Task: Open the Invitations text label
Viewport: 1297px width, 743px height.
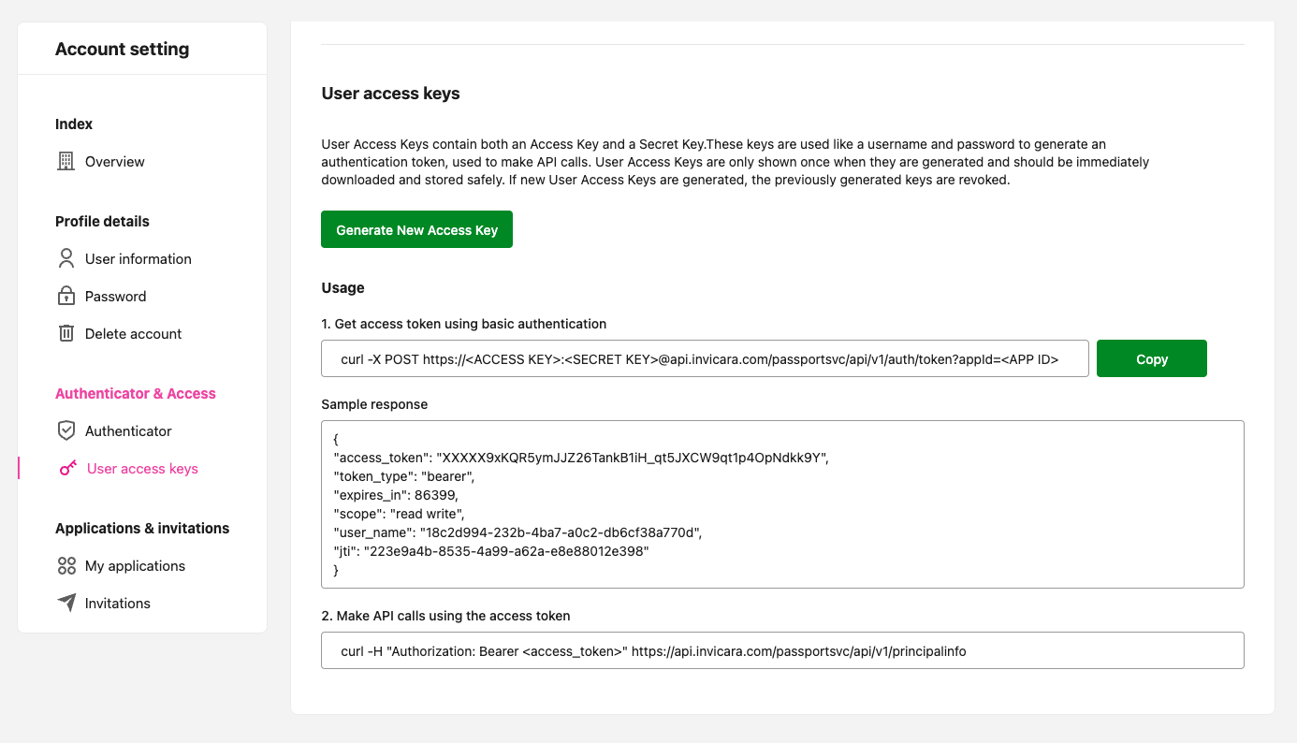Action: pyautogui.click(x=117, y=604)
